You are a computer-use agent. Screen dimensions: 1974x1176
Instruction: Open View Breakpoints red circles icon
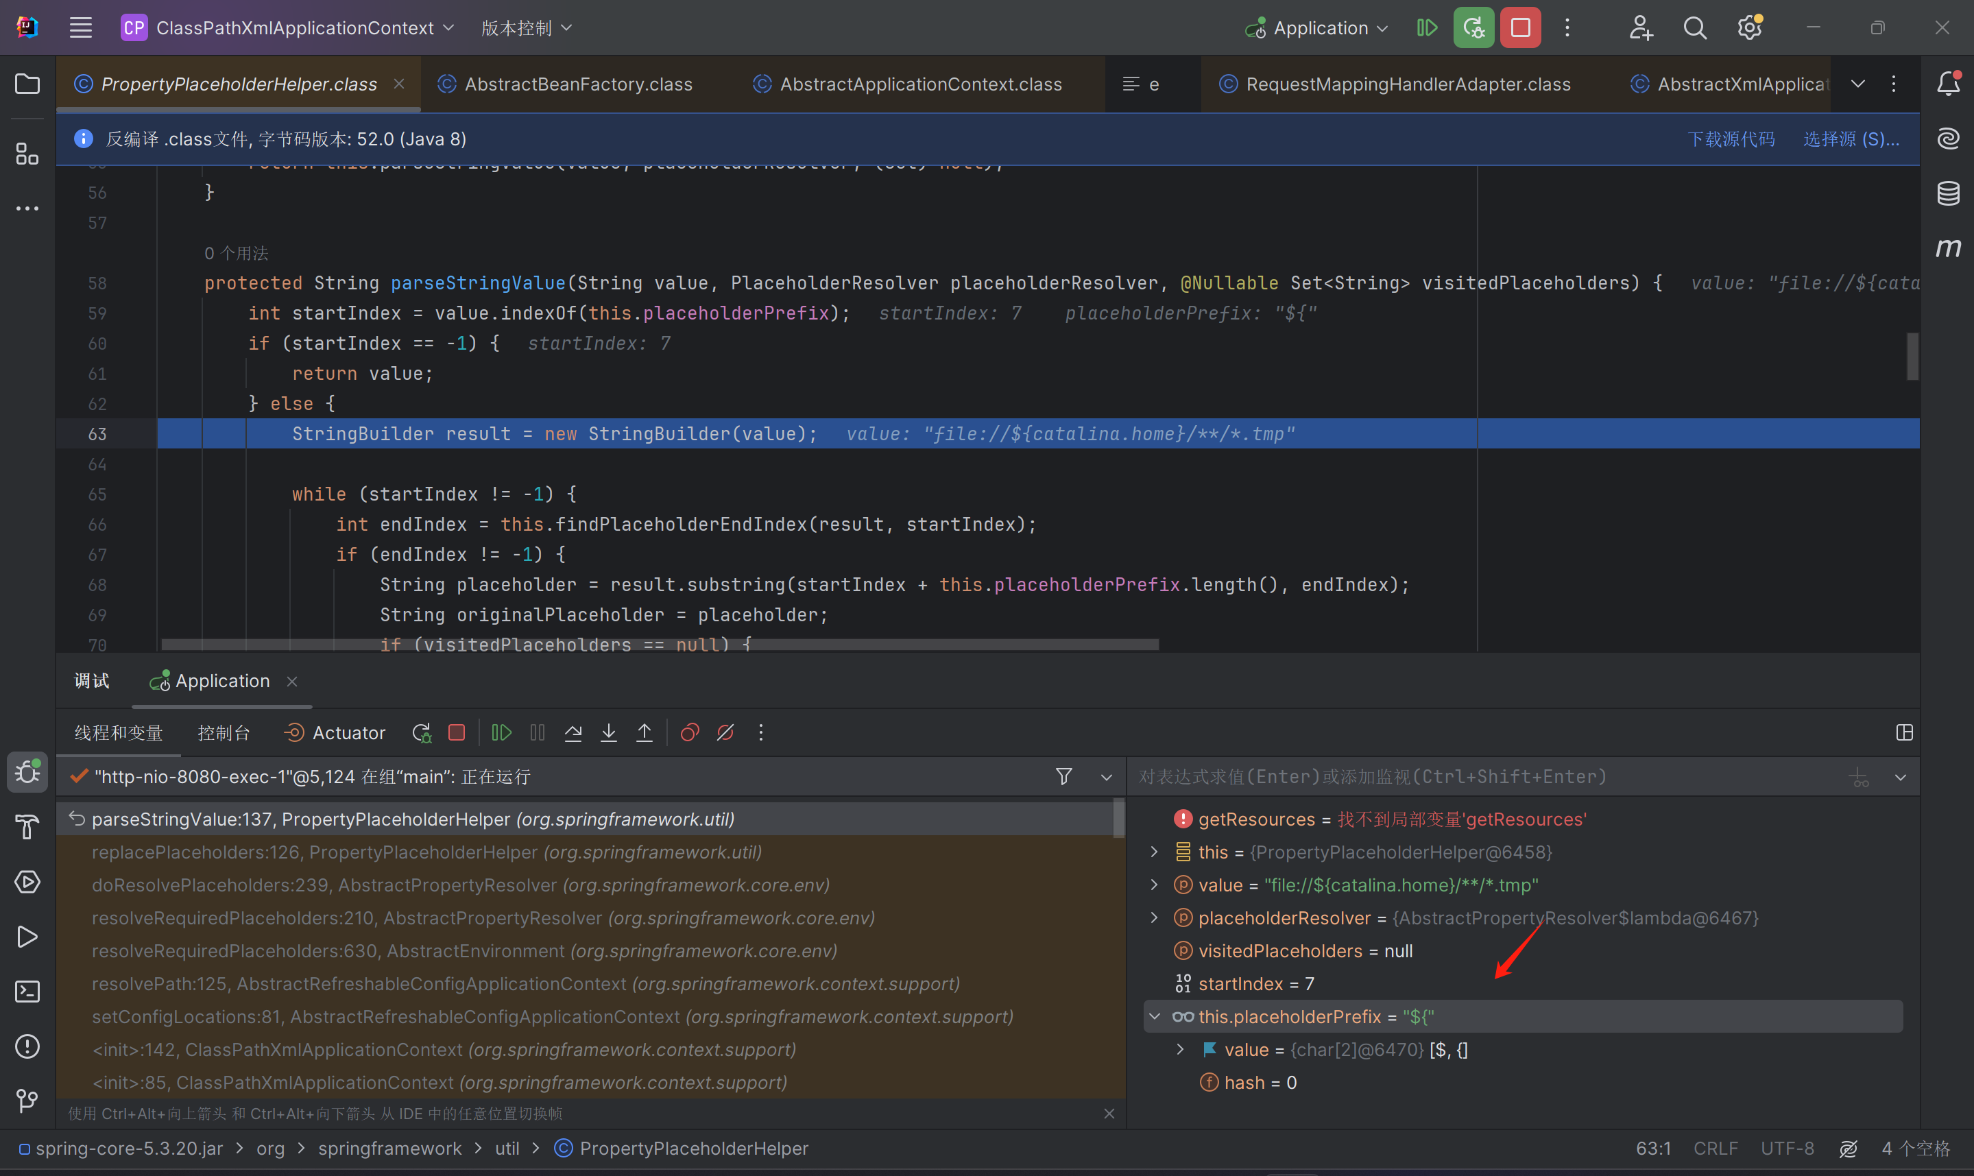[689, 733]
